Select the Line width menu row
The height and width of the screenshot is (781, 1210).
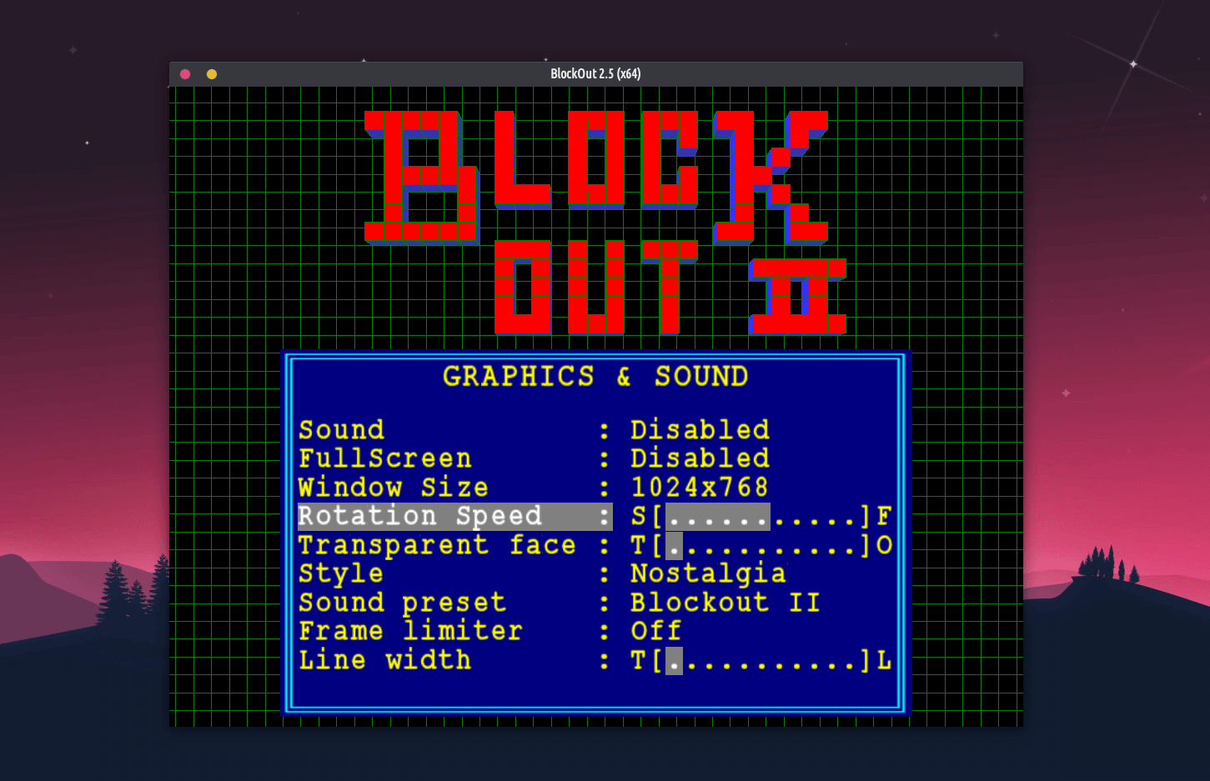tap(595, 660)
